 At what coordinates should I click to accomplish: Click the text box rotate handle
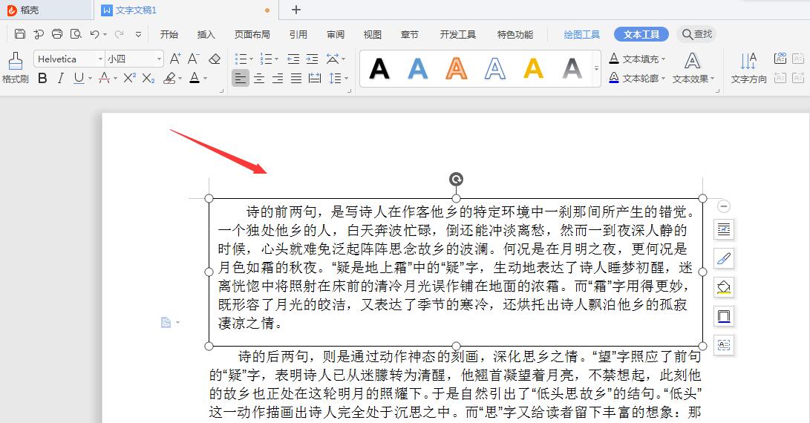456,180
